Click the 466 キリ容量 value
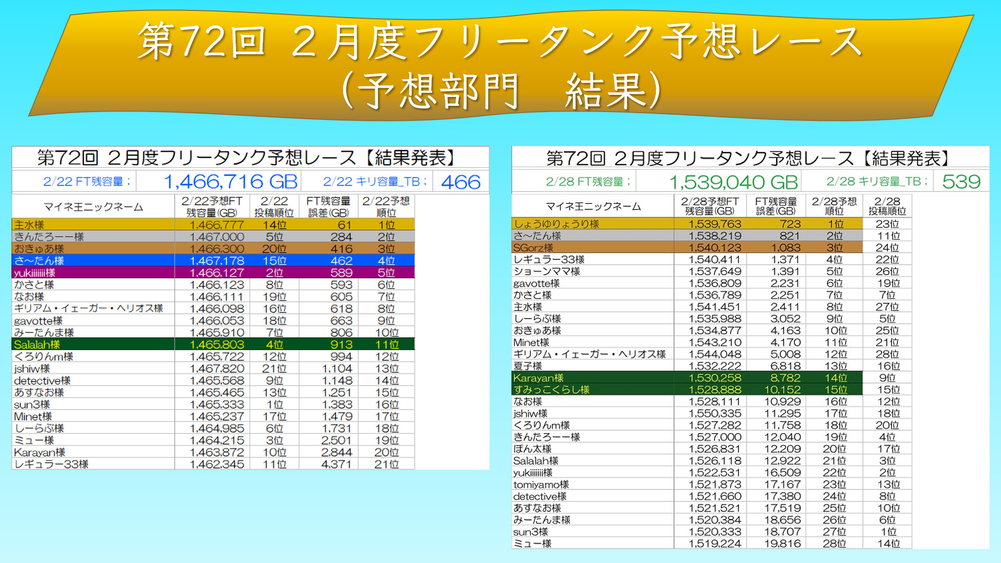 pyautogui.click(x=460, y=182)
